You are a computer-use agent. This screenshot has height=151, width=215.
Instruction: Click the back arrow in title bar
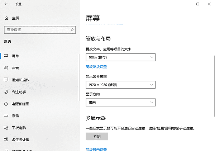[6, 4]
